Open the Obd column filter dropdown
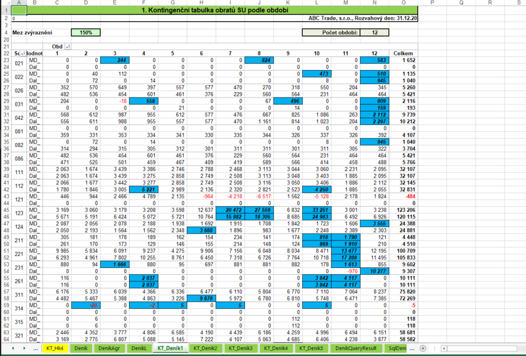Viewport: 526px width, 356px height. [x=68, y=47]
